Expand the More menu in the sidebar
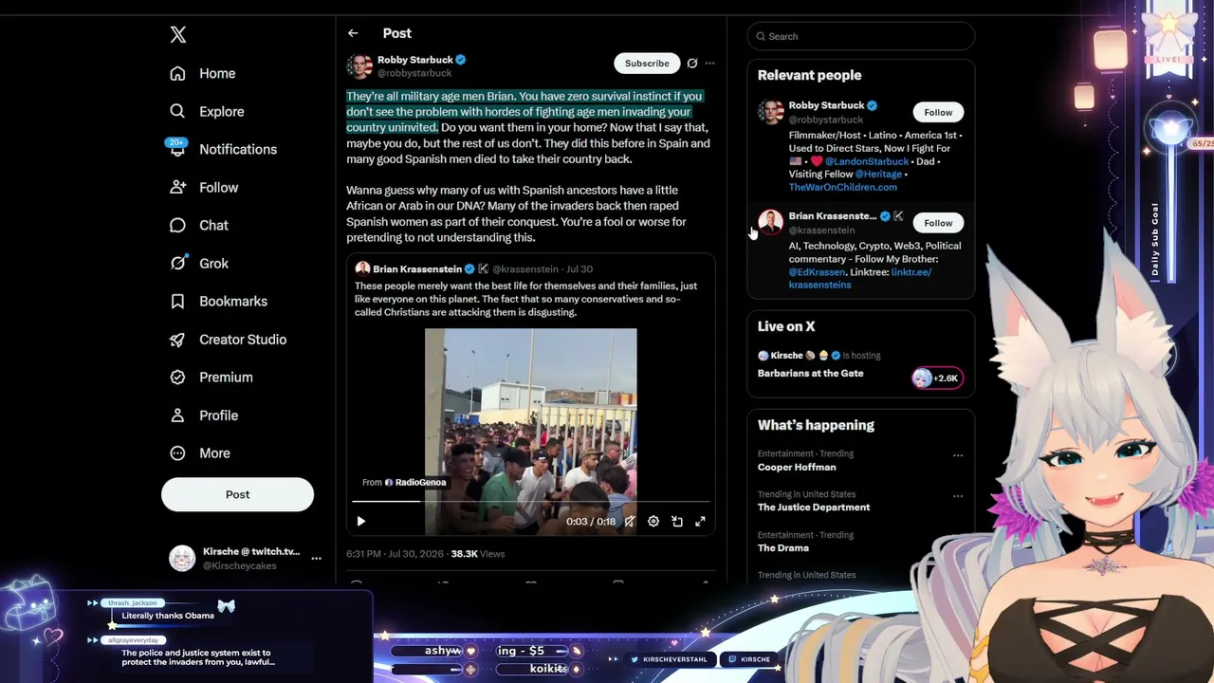The width and height of the screenshot is (1214, 683). (200, 453)
